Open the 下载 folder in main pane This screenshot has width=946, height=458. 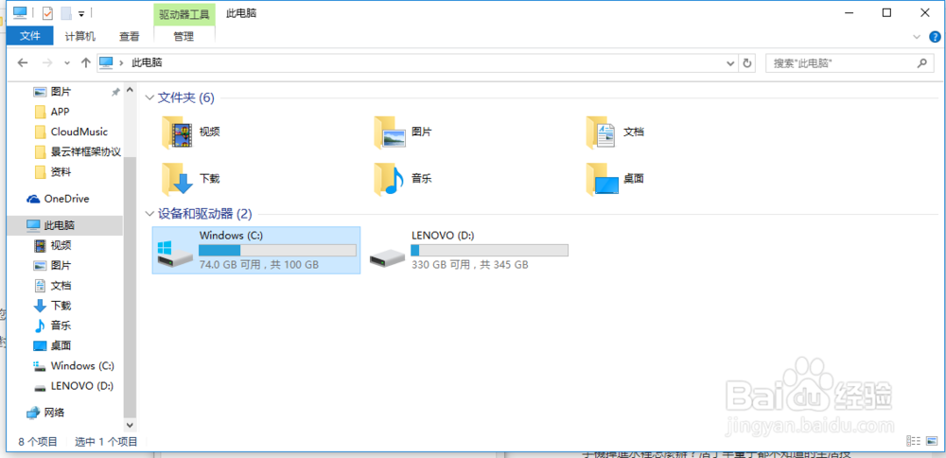pyautogui.click(x=191, y=179)
